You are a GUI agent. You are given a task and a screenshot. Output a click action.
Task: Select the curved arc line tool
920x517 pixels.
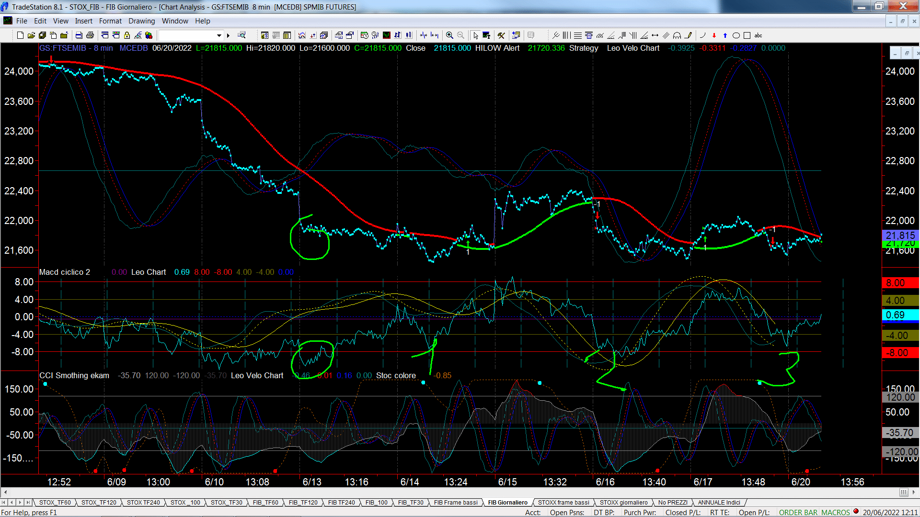pyautogui.click(x=703, y=35)
